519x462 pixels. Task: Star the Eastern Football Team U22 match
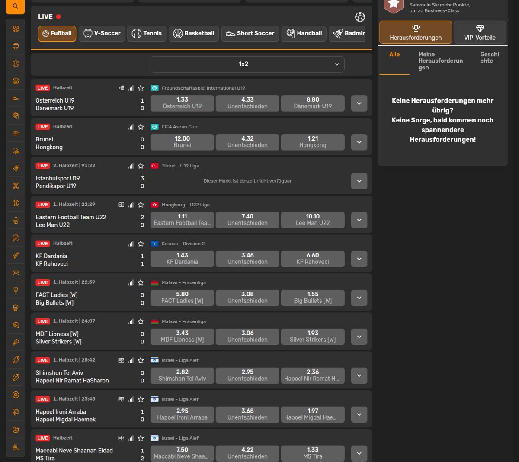[x=141, y=205]
